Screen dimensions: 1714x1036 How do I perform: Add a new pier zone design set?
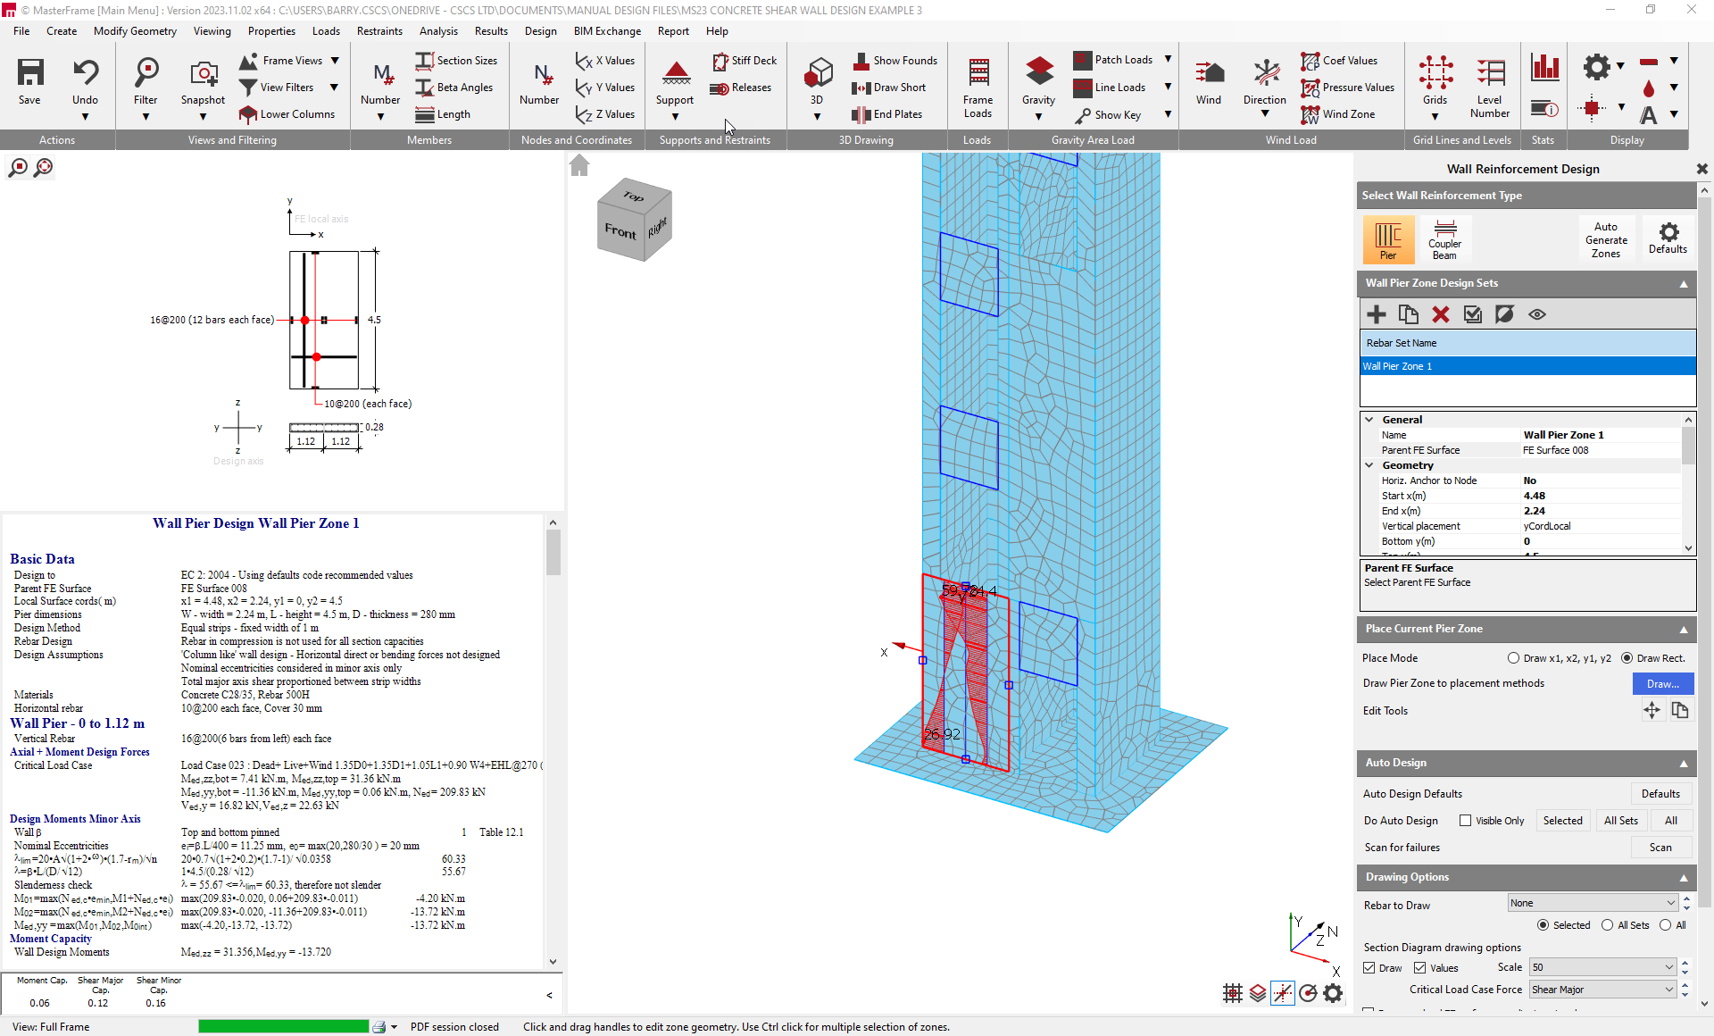click(1376, 314)
